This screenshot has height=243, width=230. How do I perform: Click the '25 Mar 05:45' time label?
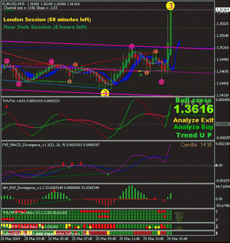pos(58,239)
